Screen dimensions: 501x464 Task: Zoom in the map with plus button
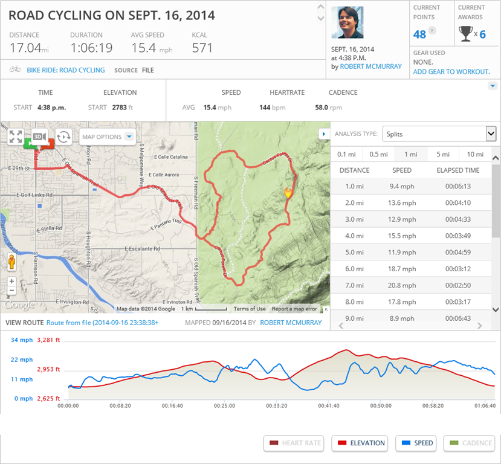[x=11, y=281]
